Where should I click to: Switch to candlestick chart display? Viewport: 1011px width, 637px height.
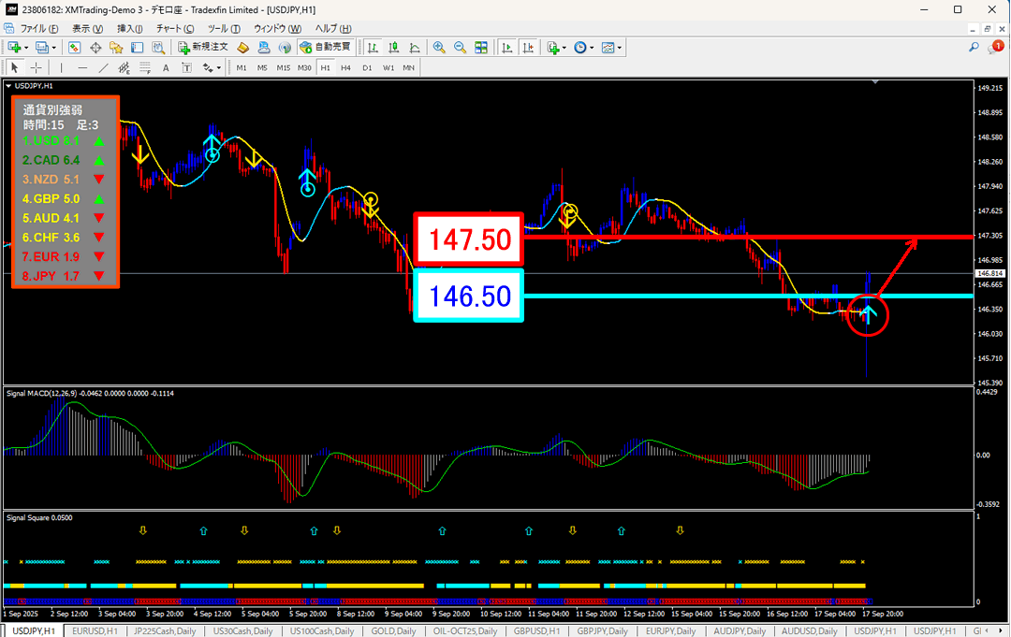(394, 48)
